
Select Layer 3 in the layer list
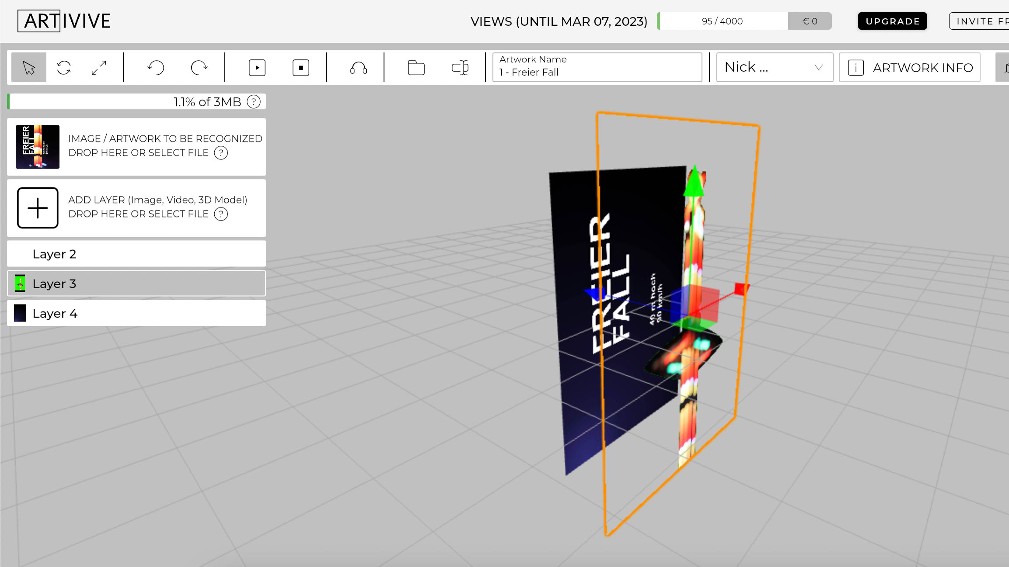pyautogui.click(x=136, y=283)
